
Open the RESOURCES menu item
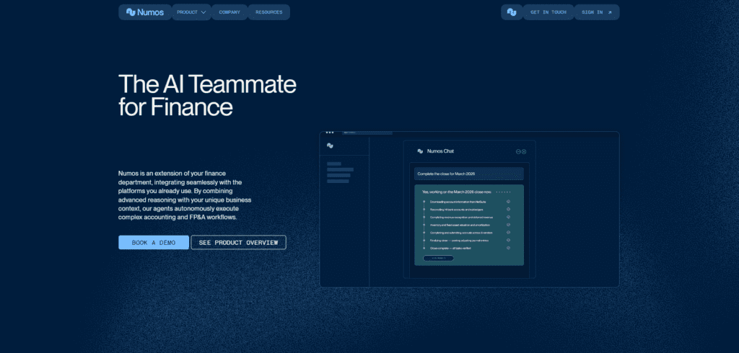click(268, 12)
